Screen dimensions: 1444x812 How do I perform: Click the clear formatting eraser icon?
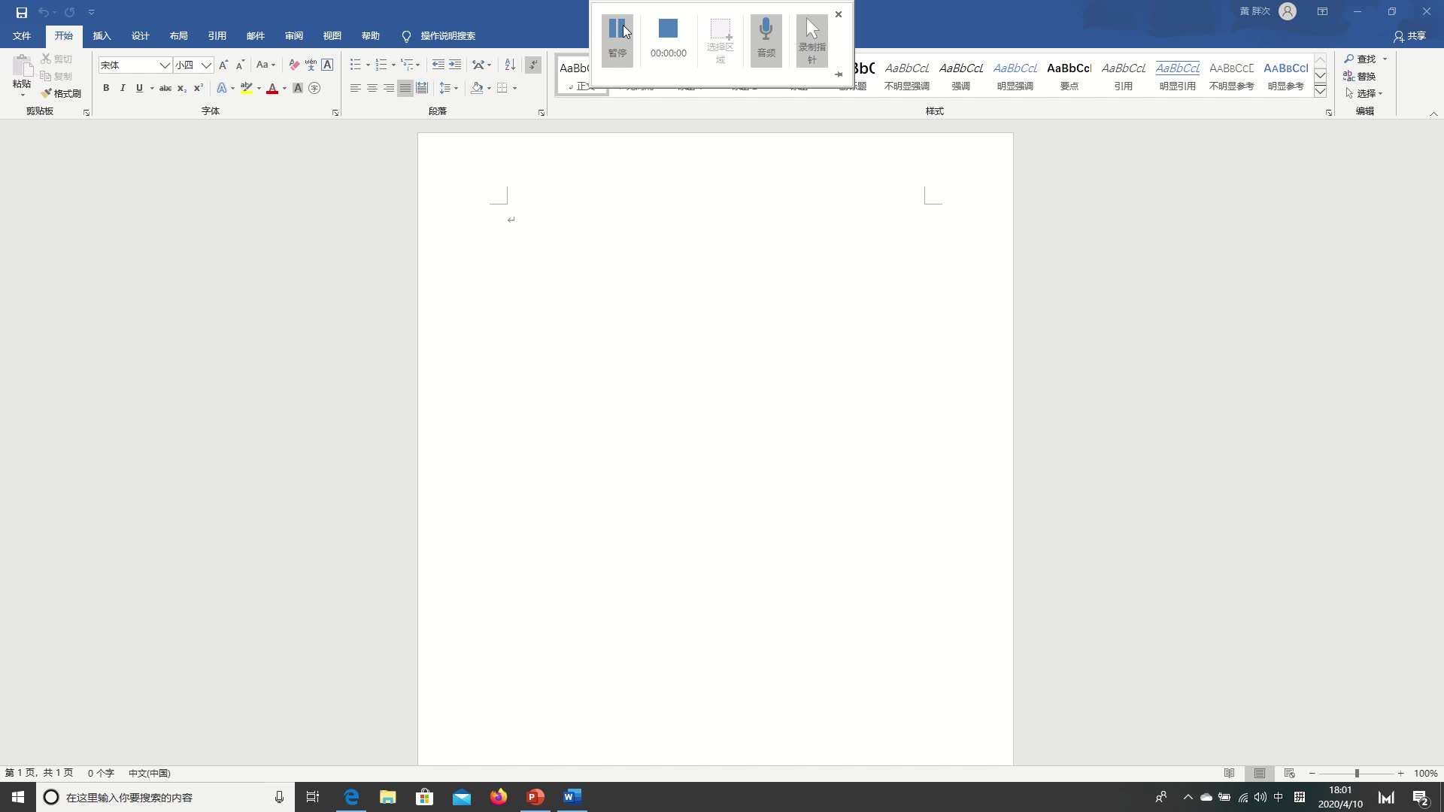pos(294,65)
